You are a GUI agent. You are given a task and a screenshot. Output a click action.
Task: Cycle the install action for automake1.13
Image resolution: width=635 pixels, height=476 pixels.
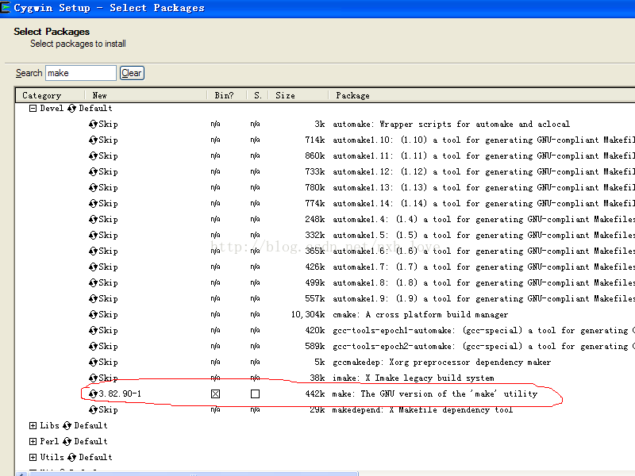[93, 188]
